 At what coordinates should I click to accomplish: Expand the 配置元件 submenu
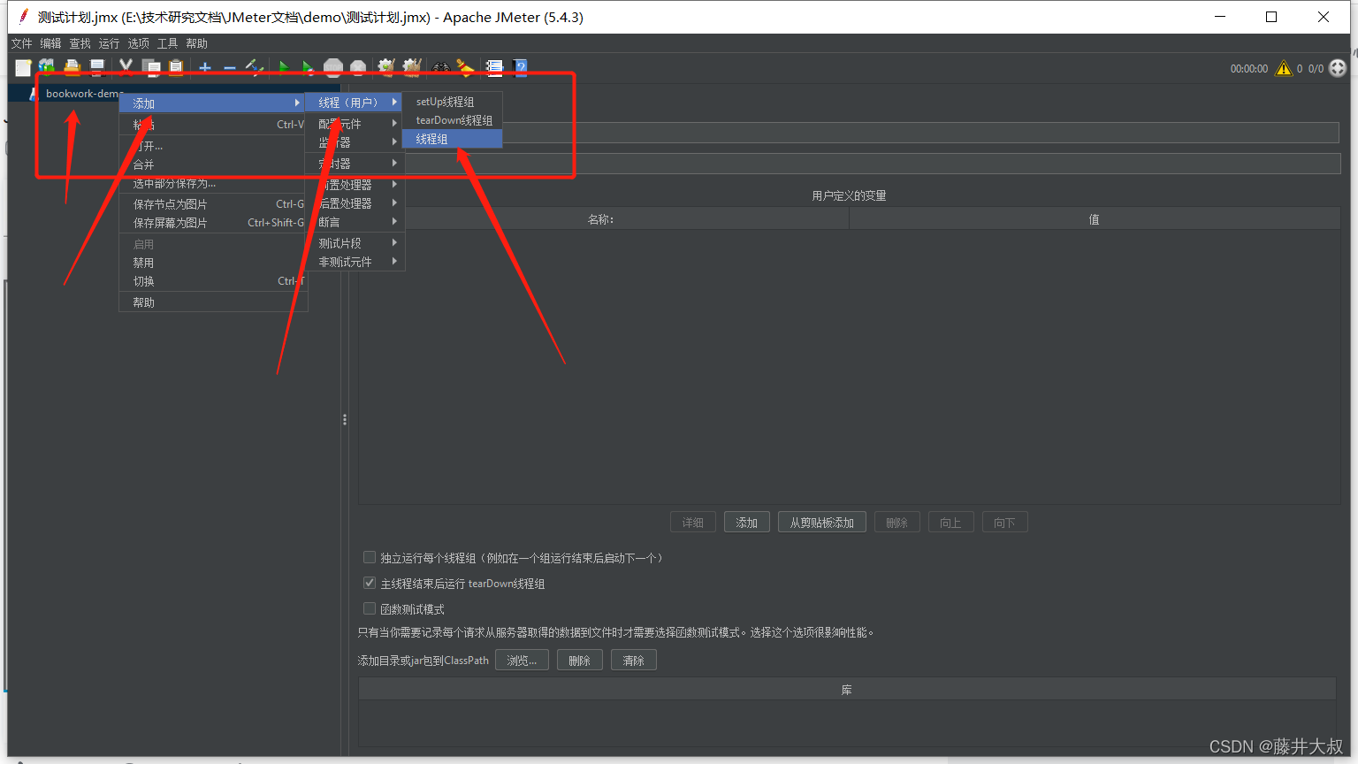pyautogui.click(x=355, y=124)
